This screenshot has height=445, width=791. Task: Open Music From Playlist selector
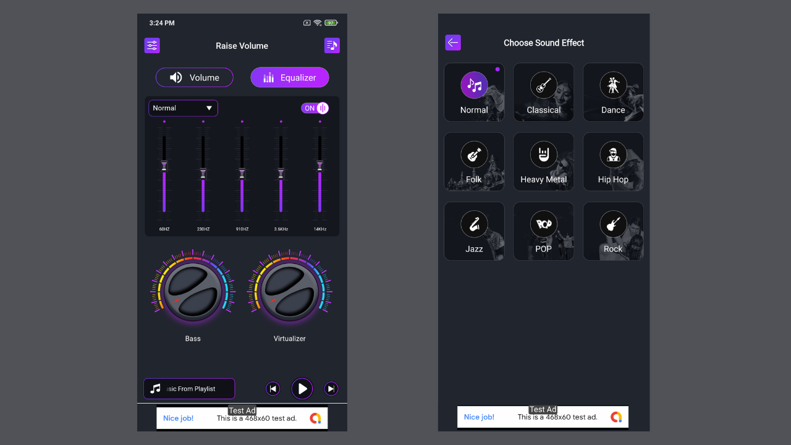(x=189, y=389)
